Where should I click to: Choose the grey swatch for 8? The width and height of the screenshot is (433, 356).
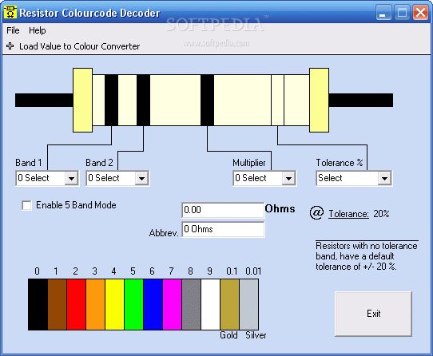pyautogui.click(x=192, y=304)
